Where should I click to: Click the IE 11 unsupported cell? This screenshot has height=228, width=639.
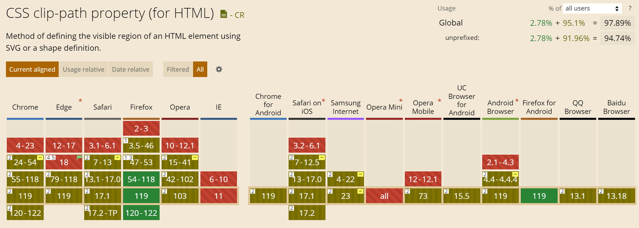219,196
